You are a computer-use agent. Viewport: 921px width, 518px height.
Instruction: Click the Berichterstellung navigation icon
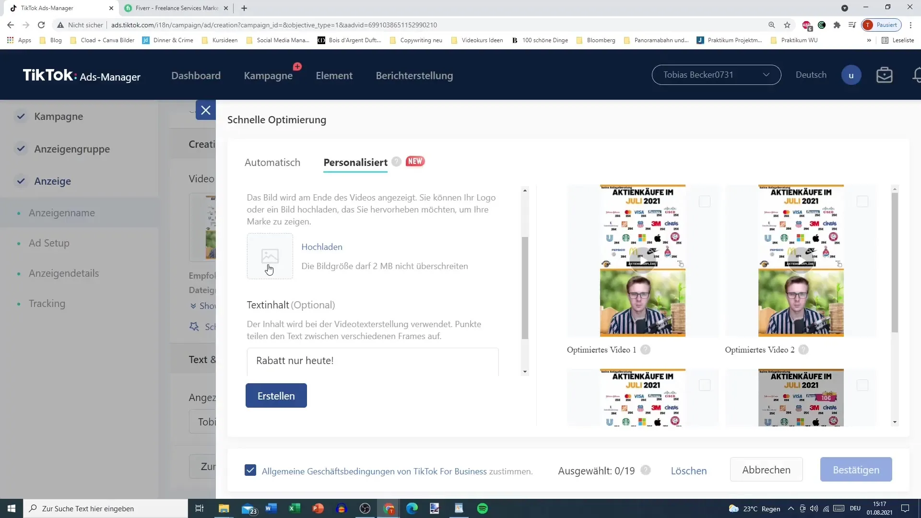[414, 75]
